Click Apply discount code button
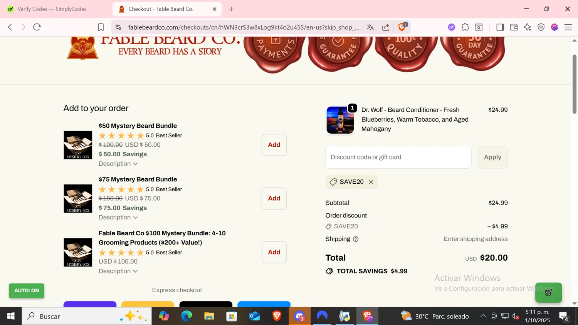This screenshot has width=578, height=325. 492,157
